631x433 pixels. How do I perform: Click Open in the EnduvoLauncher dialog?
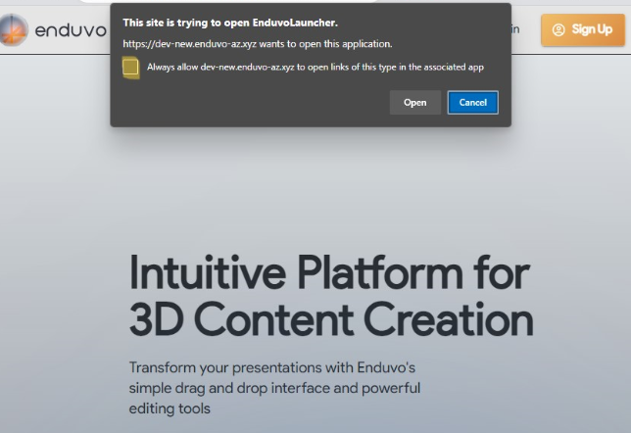tap(414, 103)
